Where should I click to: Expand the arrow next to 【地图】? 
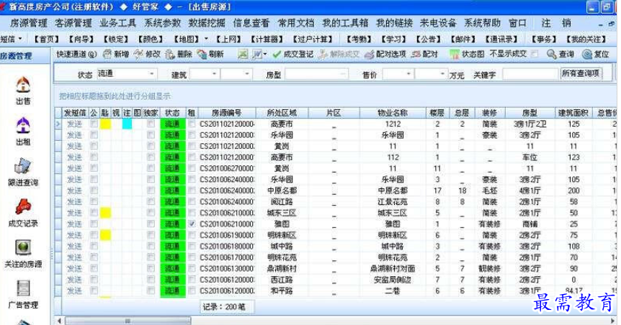pos(206,39)
